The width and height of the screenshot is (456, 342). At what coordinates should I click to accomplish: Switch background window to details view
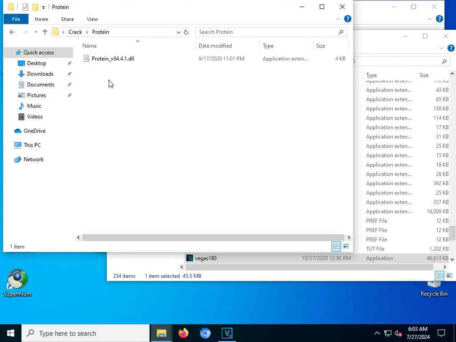point(440,275)
